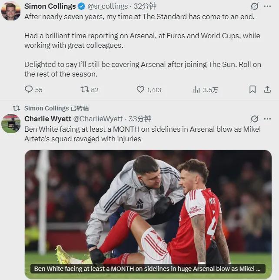Open more options on Charlie Wyett's post
Screen dimensions: 279x280
(x=268, y=119)
